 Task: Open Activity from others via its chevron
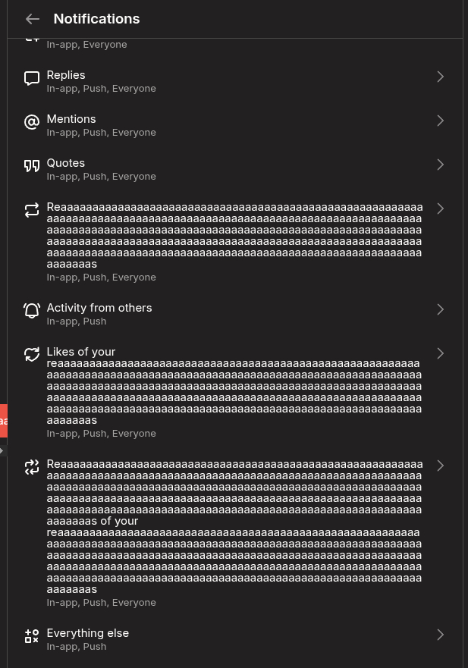click(x=440, y=309)
